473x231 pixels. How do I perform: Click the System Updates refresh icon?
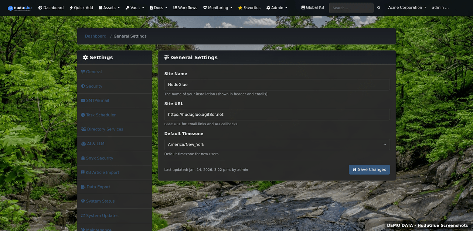click(x=83, y=216)
